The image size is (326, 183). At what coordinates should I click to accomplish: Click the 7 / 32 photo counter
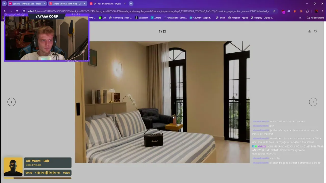(162, 32)
